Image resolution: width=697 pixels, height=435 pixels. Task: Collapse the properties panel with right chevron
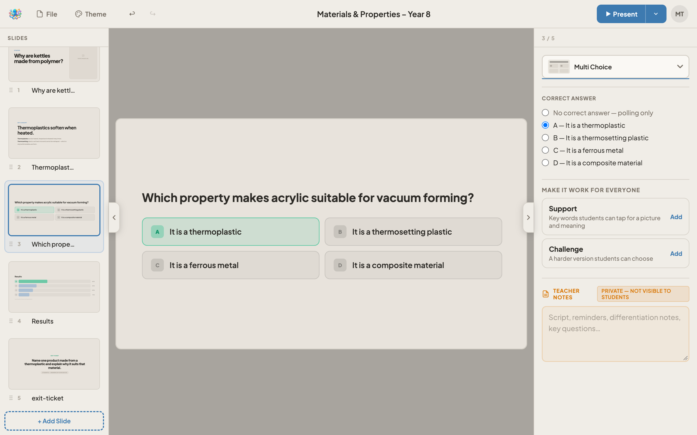point(528,217)
